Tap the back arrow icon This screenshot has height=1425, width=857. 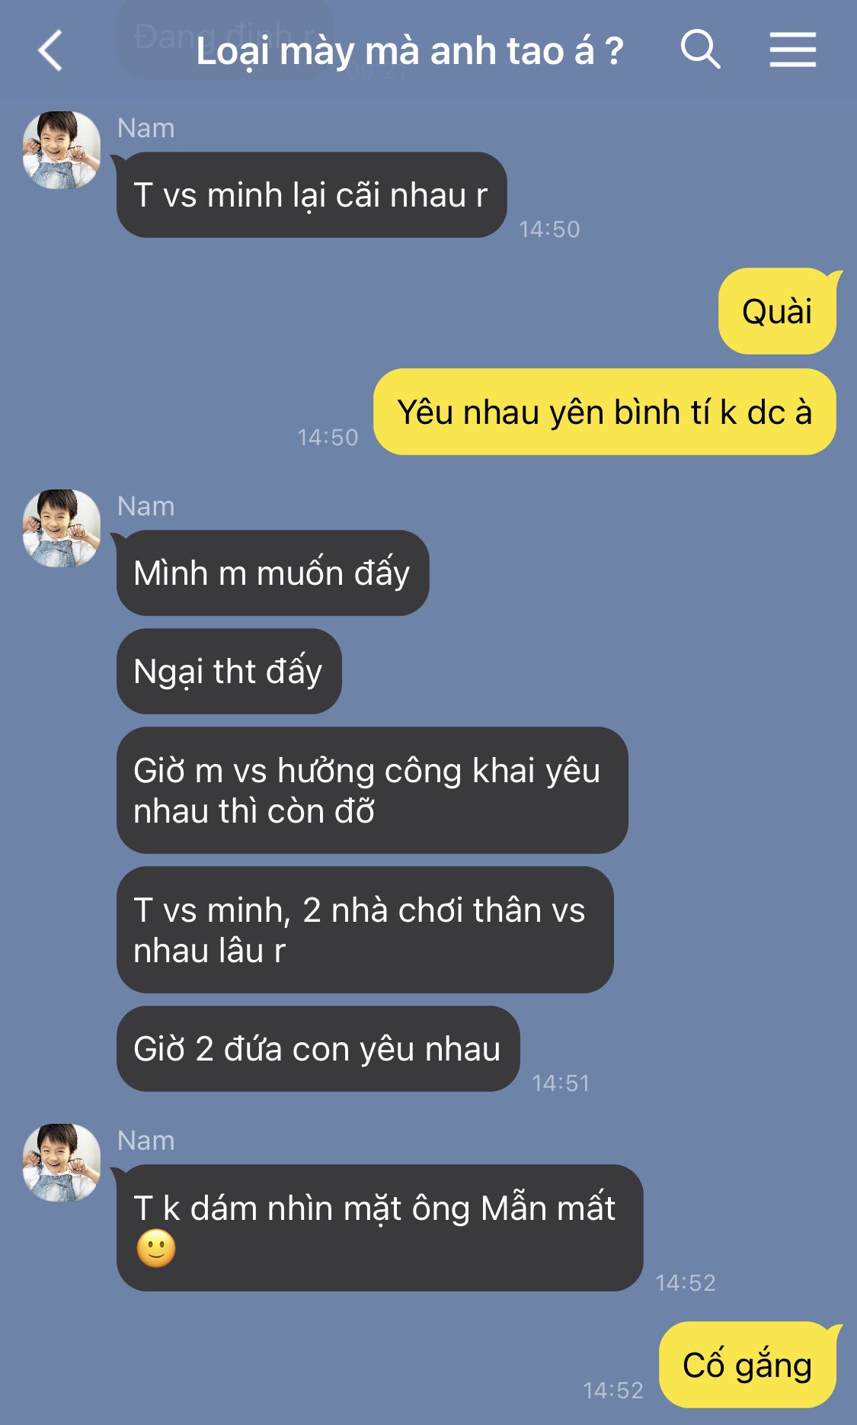tap(50, 50)
